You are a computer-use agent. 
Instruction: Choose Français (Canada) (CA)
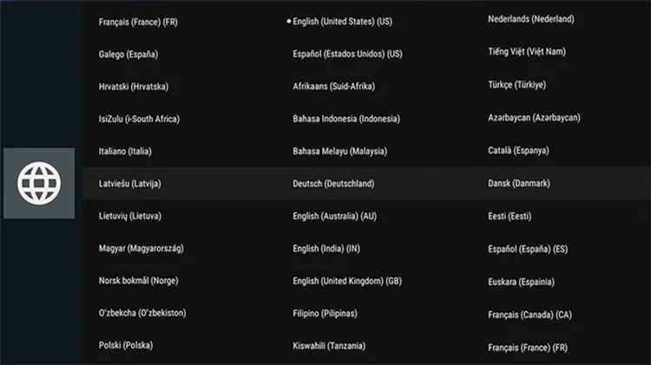point(529,315)
